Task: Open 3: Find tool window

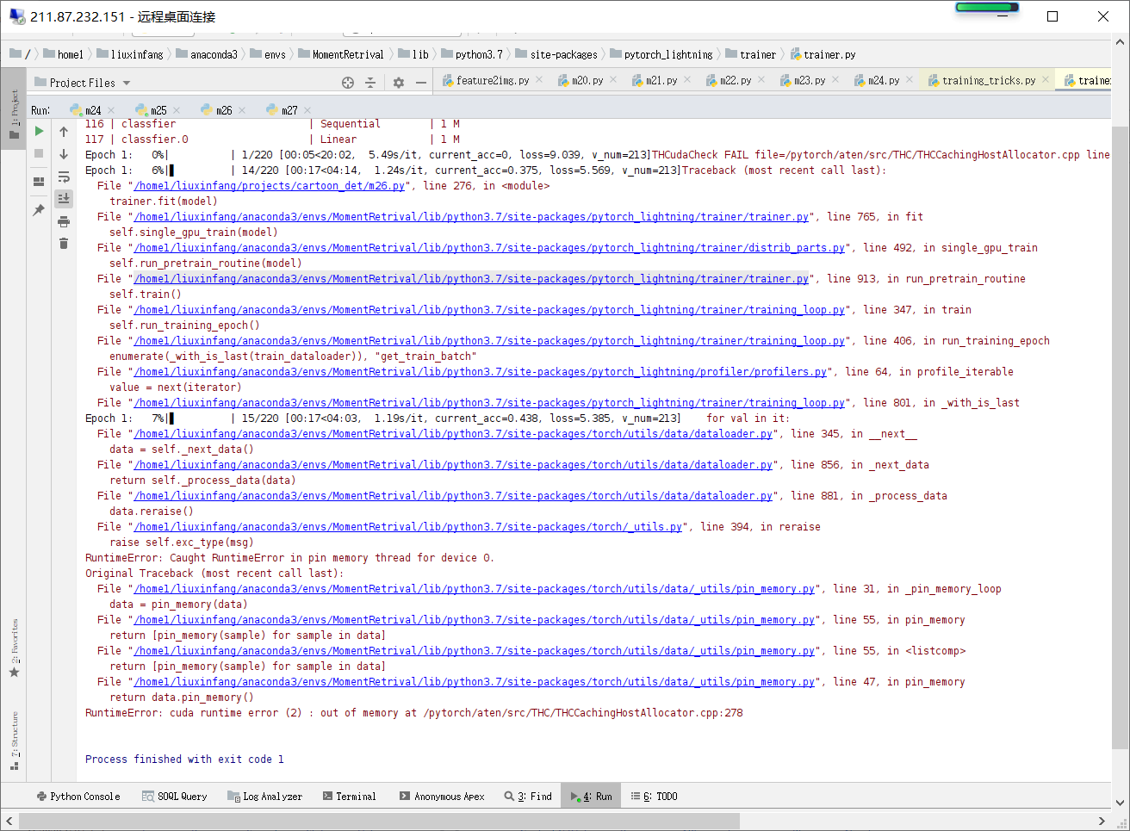Action: coord(529,797)
